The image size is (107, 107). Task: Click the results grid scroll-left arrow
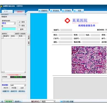(2, 72)
